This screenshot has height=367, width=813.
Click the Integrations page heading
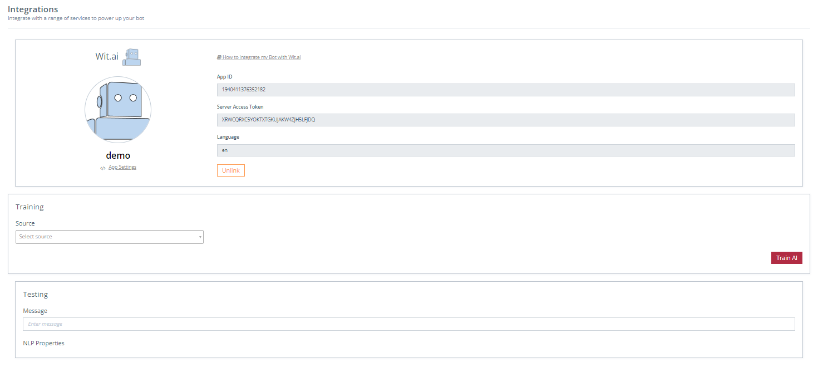click(x=33, y=9)
